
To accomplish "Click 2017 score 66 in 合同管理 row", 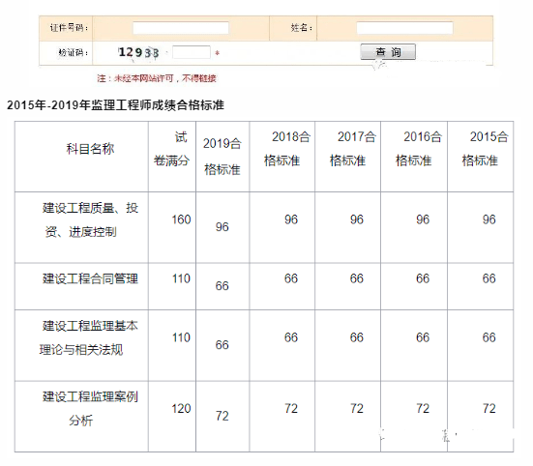I will pyautogui.click(x=357, y=278).
